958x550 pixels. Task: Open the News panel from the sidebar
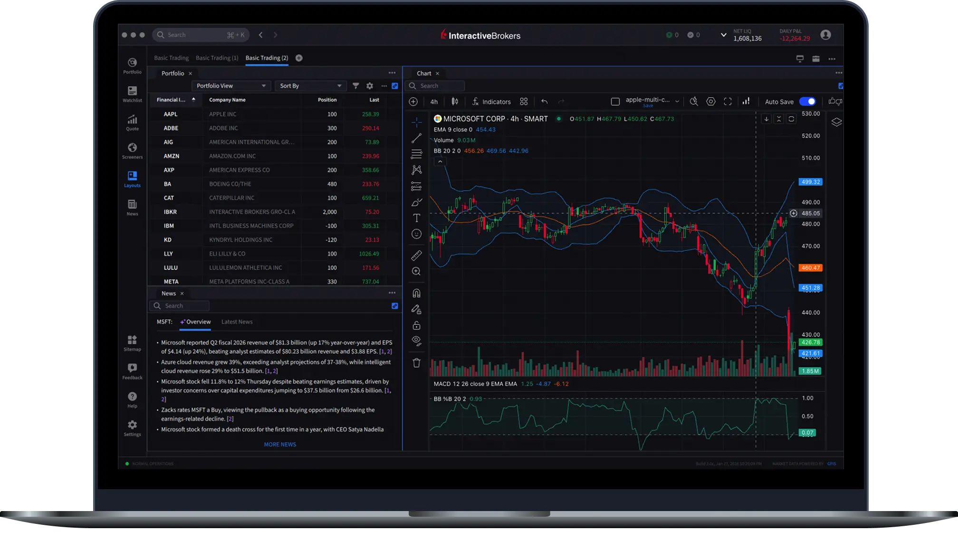tap(132, 207)
